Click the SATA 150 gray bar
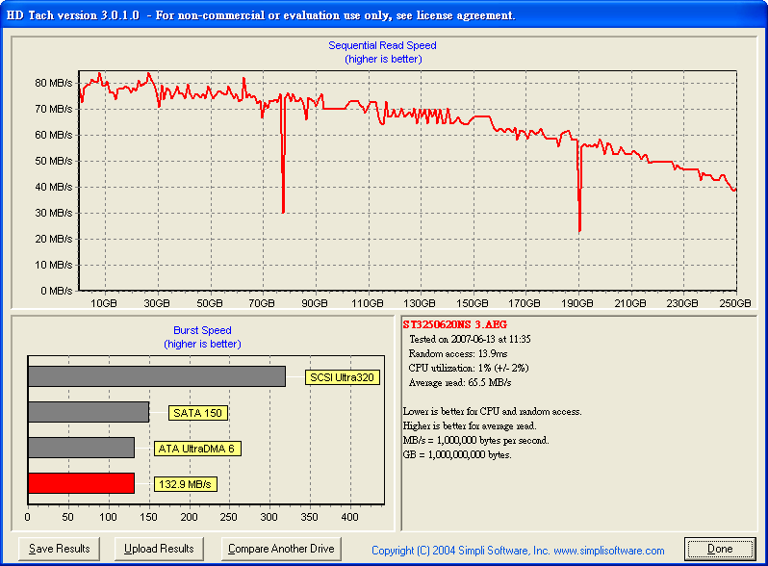Viewport: 768px width, 566px height. [x=89, y=412]
